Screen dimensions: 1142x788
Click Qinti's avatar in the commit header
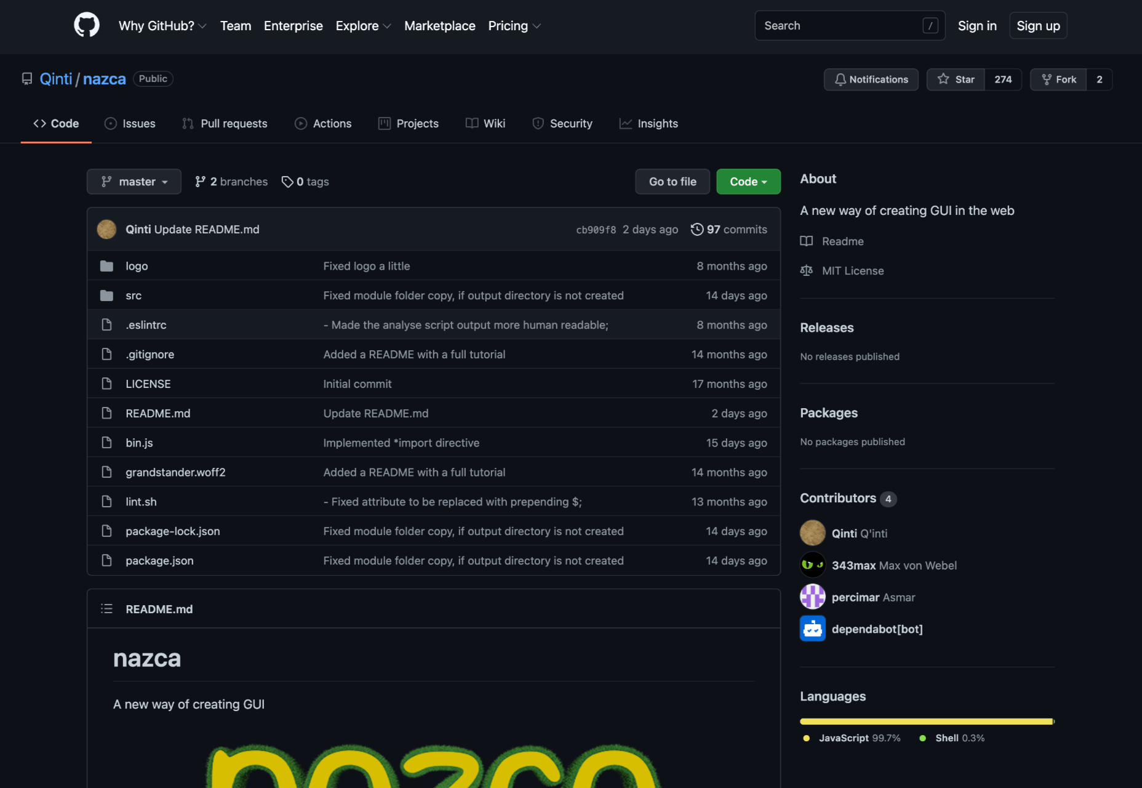[106, 229]
